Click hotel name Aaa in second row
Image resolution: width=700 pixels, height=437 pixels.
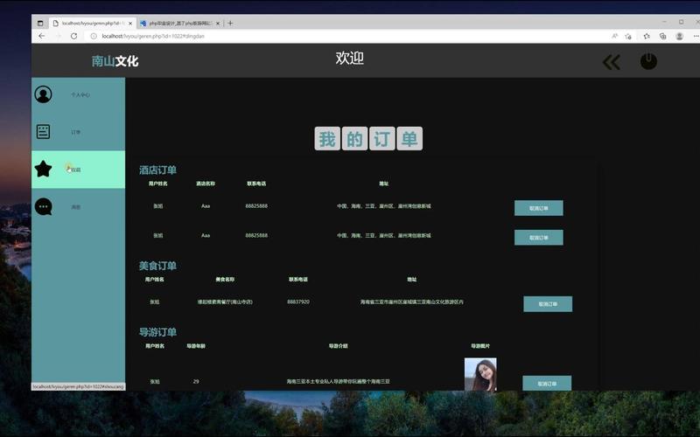tap(206, 235)
